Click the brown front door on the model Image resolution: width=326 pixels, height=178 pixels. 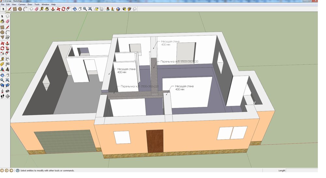(x=155, y=141)
